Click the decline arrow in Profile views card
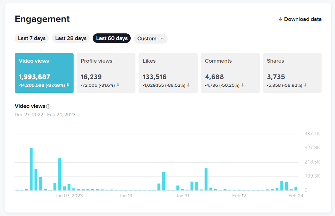335x216 pixels. pos(118,85)
